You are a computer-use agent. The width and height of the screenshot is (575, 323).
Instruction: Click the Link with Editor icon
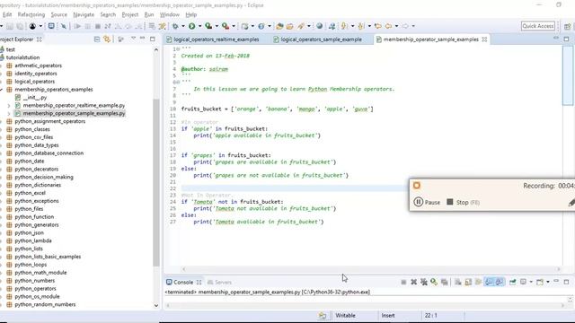[x=107, y=39]
